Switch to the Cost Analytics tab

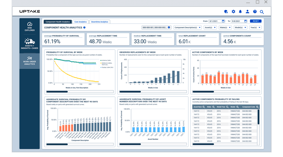coord(80,22)
